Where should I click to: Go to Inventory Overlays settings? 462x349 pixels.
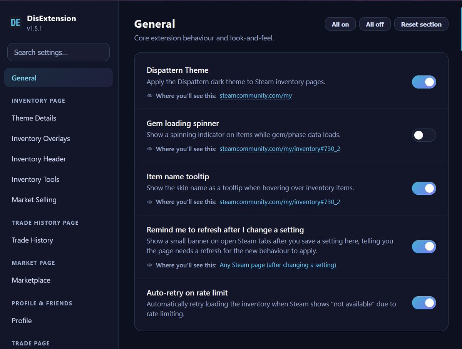(41, 139)
